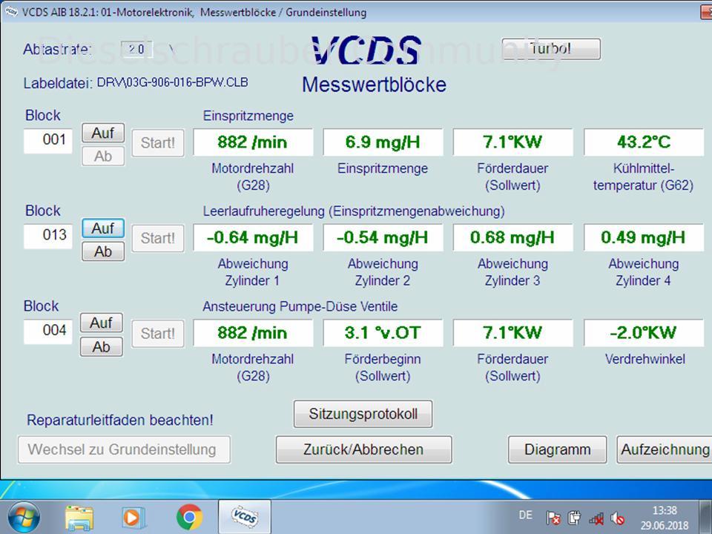Focus the block number field 013
This screenshot has height=534, width=712.
tap(48, 236)
